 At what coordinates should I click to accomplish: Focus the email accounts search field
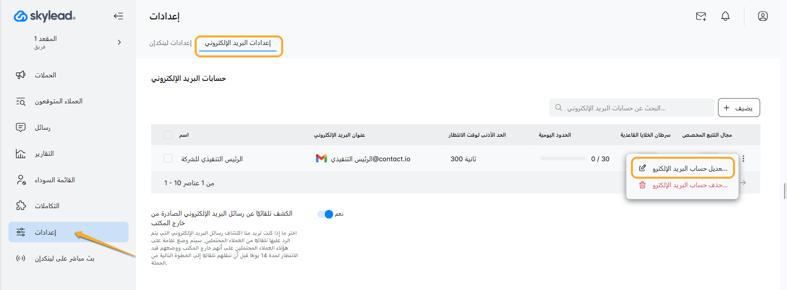coord(631,108)
